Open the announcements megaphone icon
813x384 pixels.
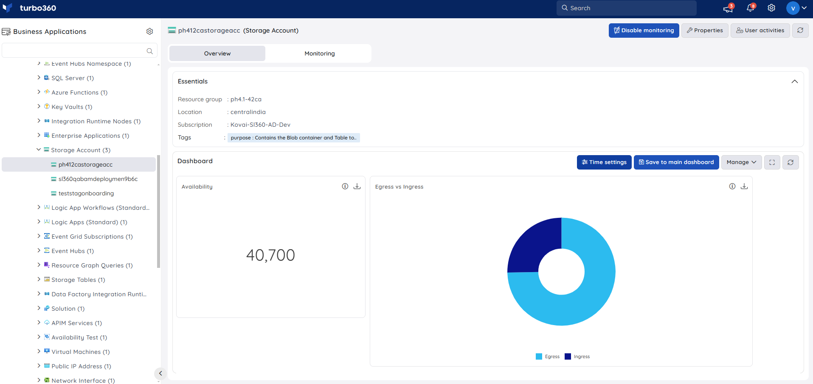pos(728,8)
